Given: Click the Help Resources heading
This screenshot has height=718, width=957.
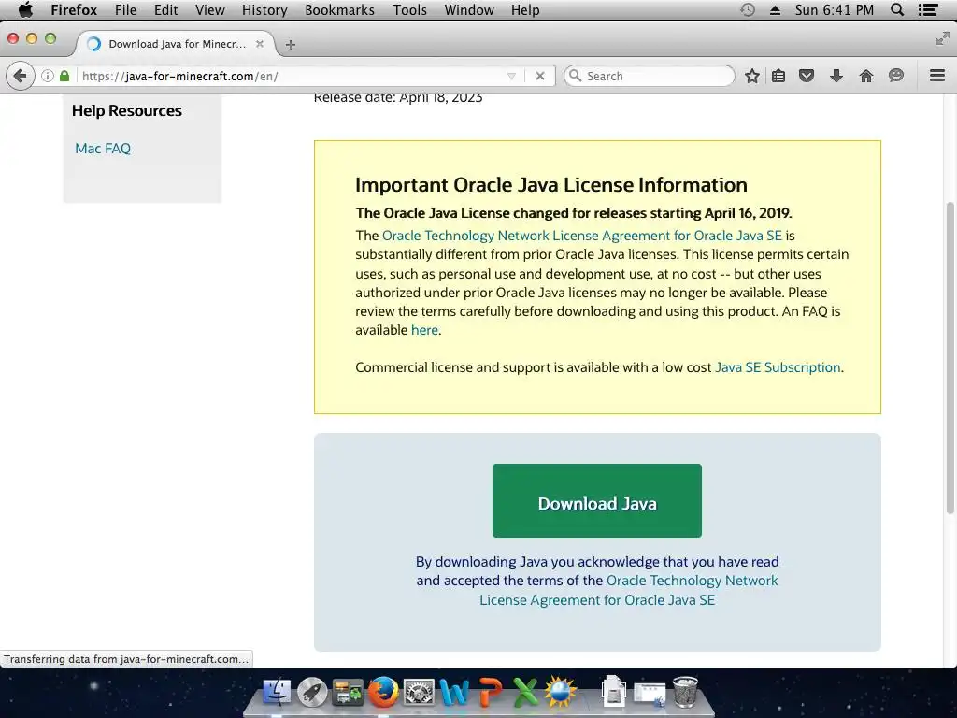Looking at the screenshot, I should (x=127, y=110).
